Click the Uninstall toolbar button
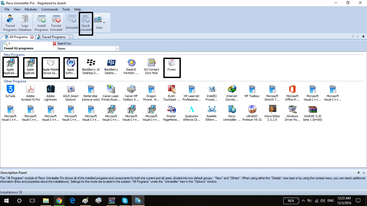The width and height of the screenshot is (367, 206). pos(72,23)
